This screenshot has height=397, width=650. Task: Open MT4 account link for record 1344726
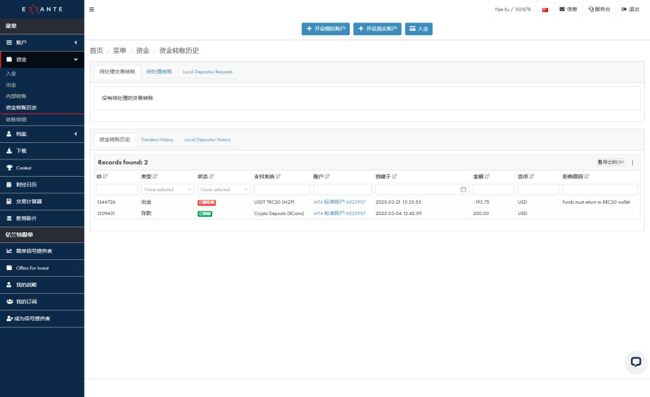coord(339,202)
